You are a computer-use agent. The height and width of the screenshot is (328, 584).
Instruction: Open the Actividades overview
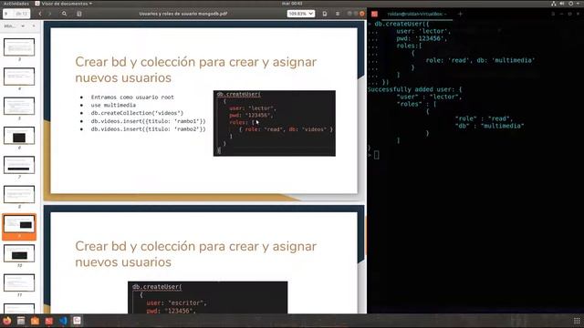[x=16, y=4]
